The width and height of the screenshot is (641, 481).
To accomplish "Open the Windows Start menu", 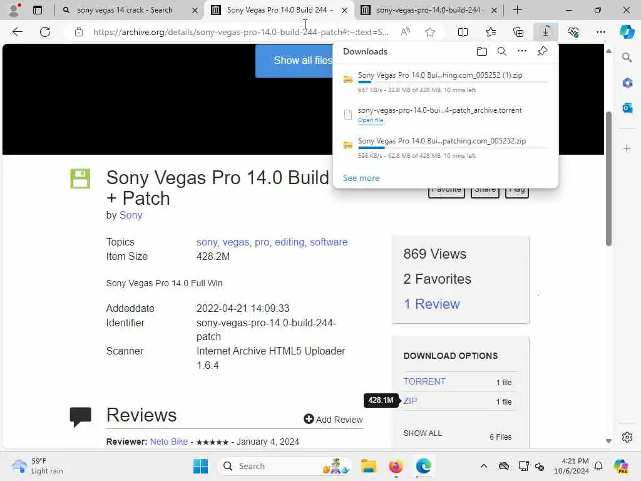I will tap(201, 466).
